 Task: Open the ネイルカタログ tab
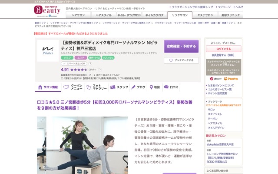[x=155, y=15]
